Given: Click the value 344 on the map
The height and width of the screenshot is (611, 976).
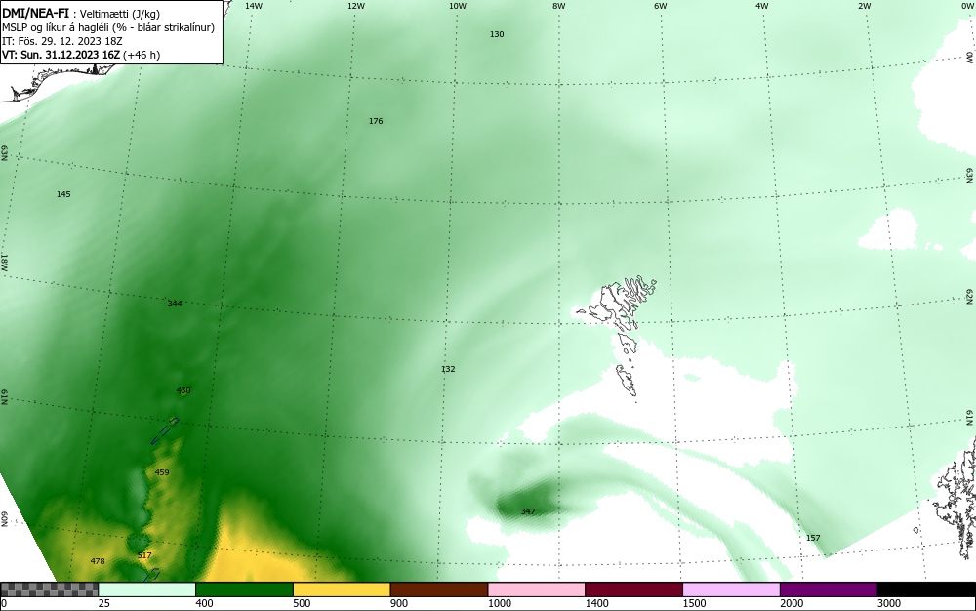Looking at the screenshot, I should (175, 304).
